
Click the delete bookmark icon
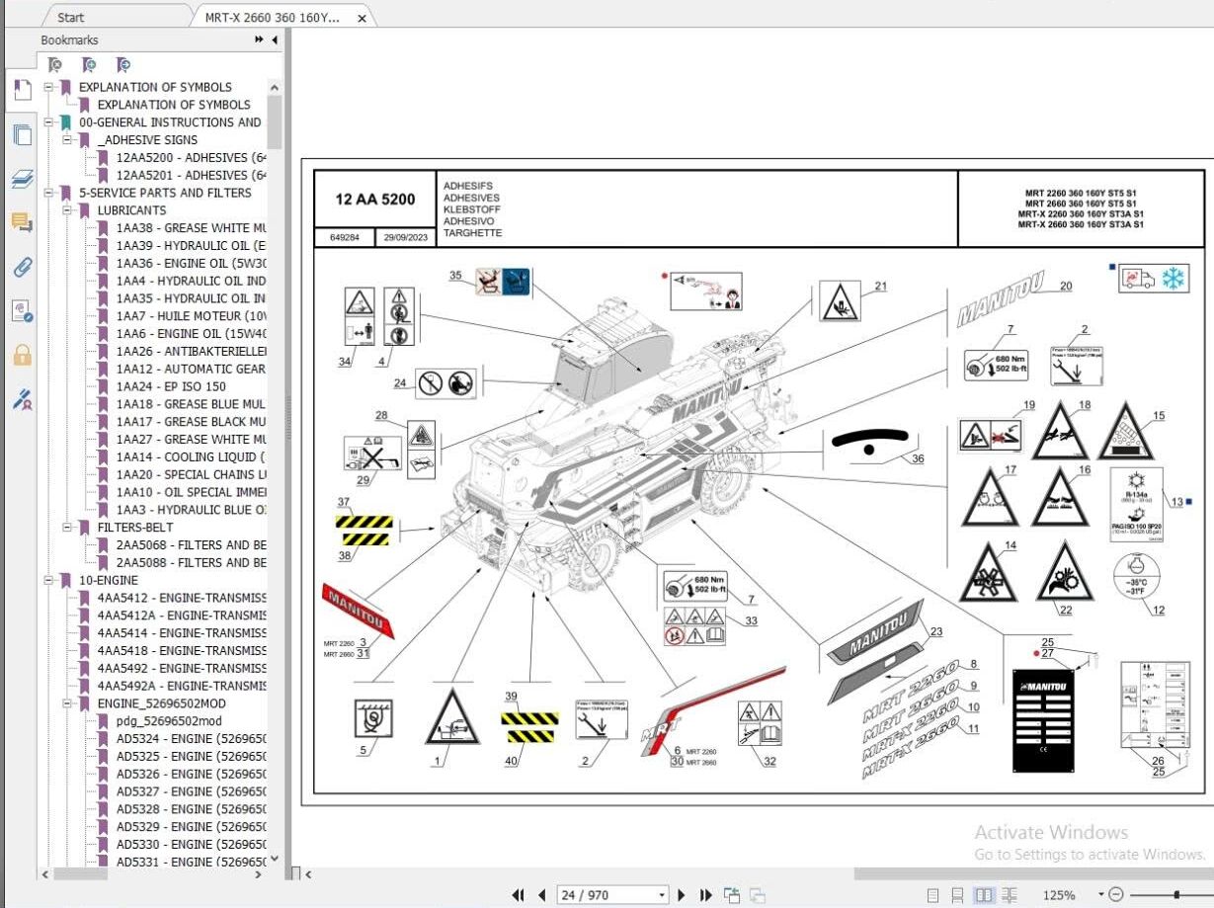click(x=55, y=65)
